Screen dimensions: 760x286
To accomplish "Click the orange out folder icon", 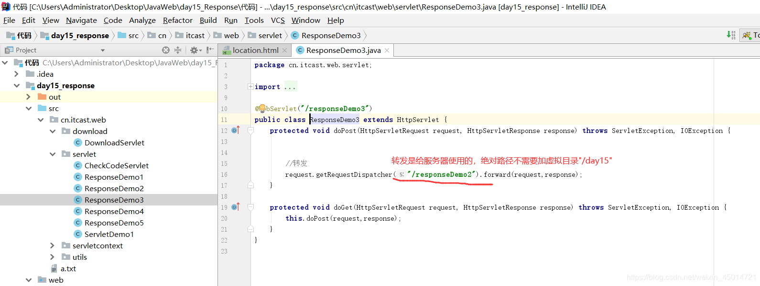I will [x=42, y=97].
